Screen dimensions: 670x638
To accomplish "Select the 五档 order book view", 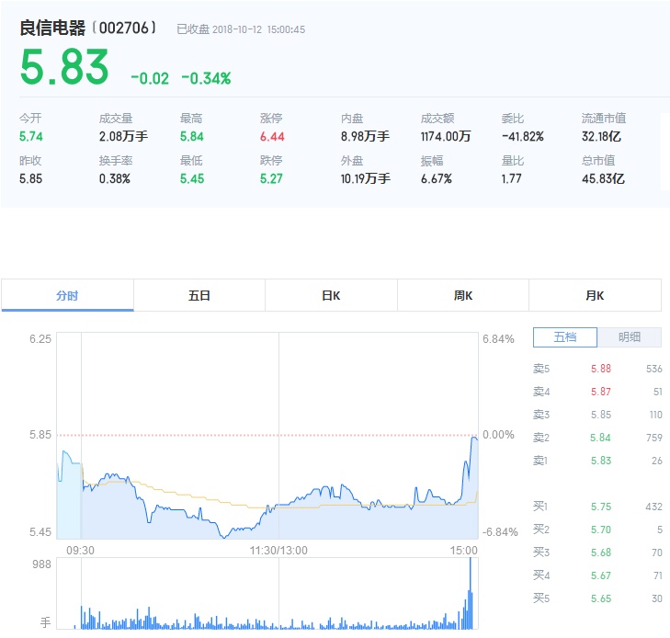I will 565,337.
